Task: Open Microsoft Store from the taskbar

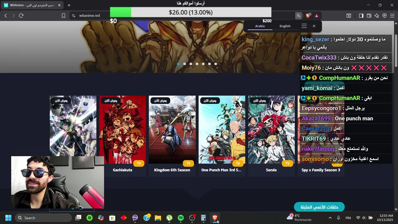Action: [x=112, y=218]
